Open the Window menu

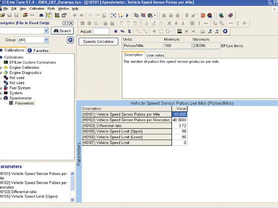tap(64, 9)
